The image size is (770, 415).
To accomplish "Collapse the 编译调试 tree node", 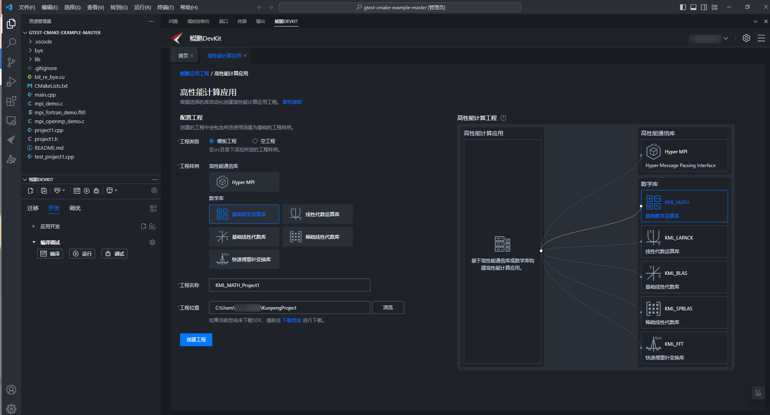I will pyautogui.click(x=33, y=242).
